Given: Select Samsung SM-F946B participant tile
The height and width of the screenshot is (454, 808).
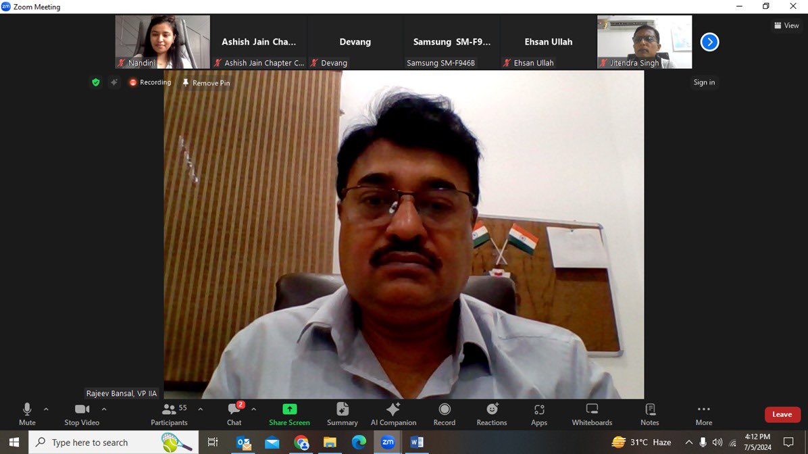Looking at the screenshot, I should (x=451, y=42).
